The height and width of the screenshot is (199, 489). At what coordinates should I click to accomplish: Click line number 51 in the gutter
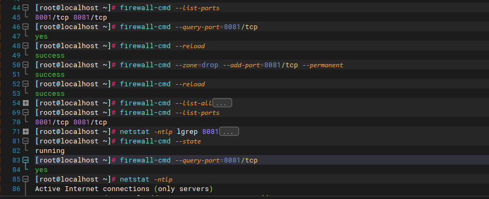point(16,75)
